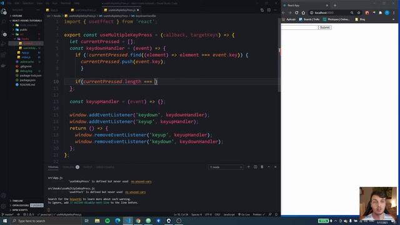Open the Photopea bookmark
The width and height of the screenshot is (400, 225).
(336, 19)
